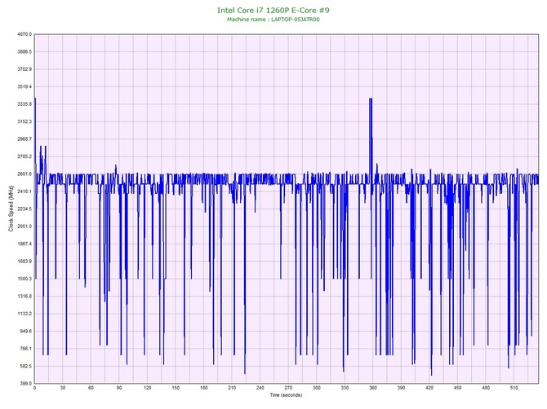
Task: Click the 420 seconds x-axis tick label
Action: pos(429,388)
